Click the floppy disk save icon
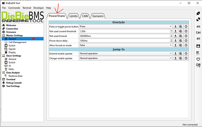The image size is (202, 127). tap(198, 46)
